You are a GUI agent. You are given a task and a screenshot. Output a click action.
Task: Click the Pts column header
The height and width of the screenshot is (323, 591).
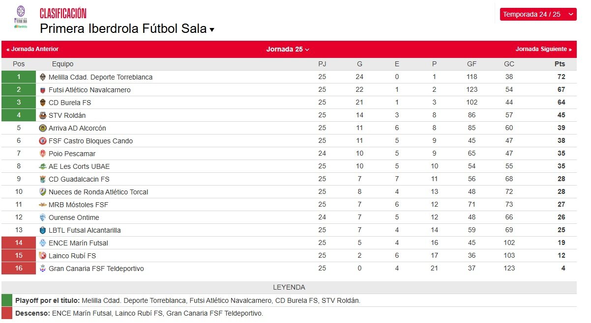click(x=560, y=64)
